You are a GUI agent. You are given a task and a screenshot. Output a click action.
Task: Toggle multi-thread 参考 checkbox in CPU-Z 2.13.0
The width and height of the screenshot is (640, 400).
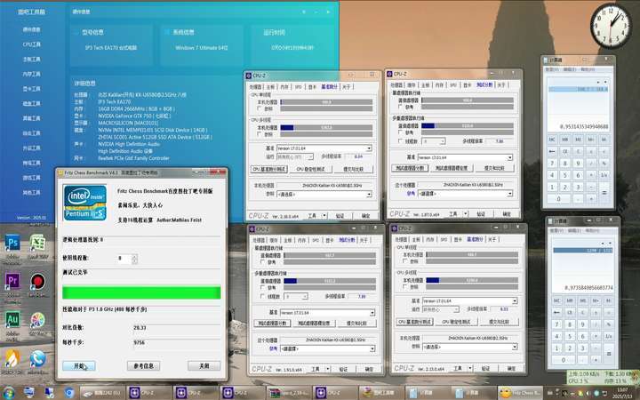[x=405, y=287]
